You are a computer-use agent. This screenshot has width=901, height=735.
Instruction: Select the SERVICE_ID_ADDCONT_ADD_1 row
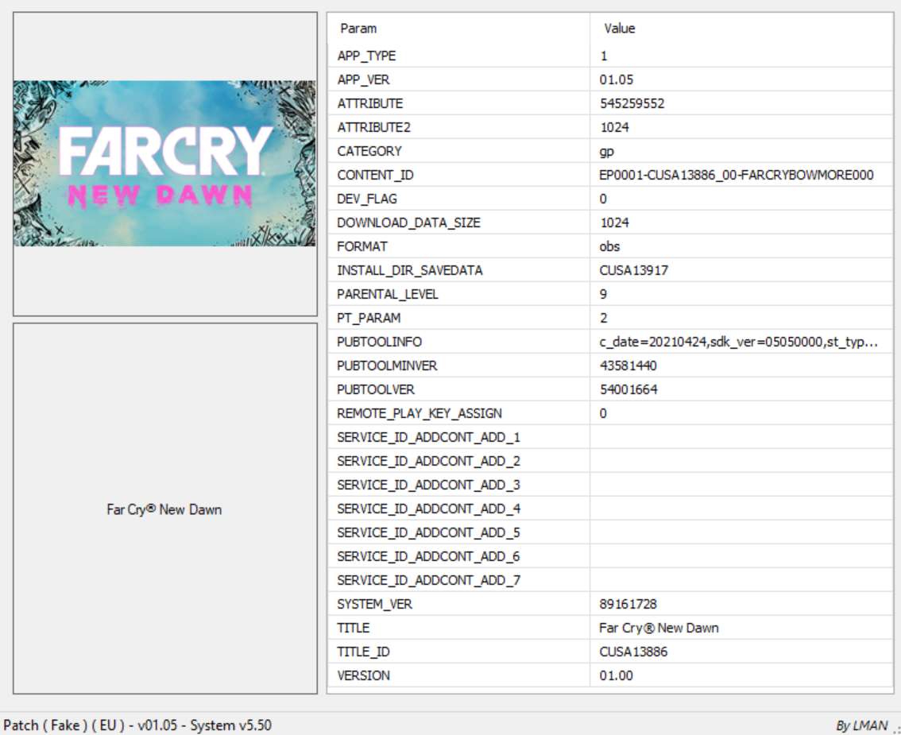point(610,437)
